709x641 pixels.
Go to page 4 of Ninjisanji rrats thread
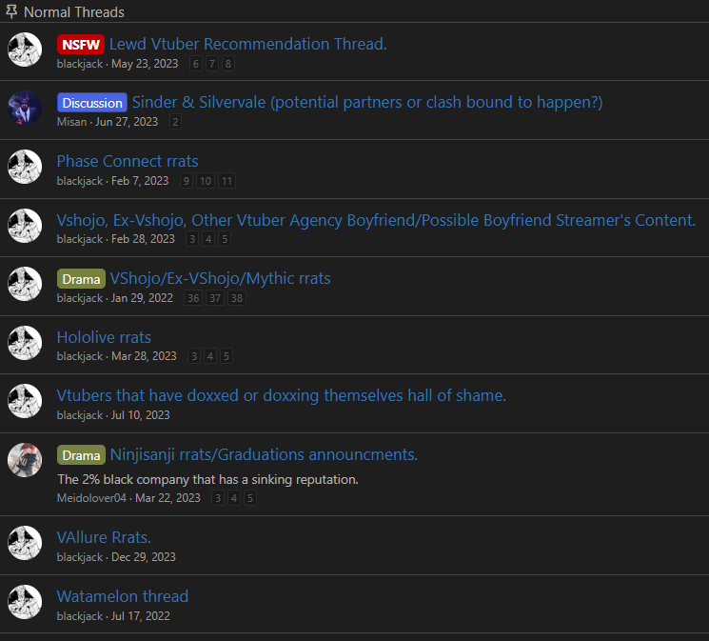tap(234, 498)
